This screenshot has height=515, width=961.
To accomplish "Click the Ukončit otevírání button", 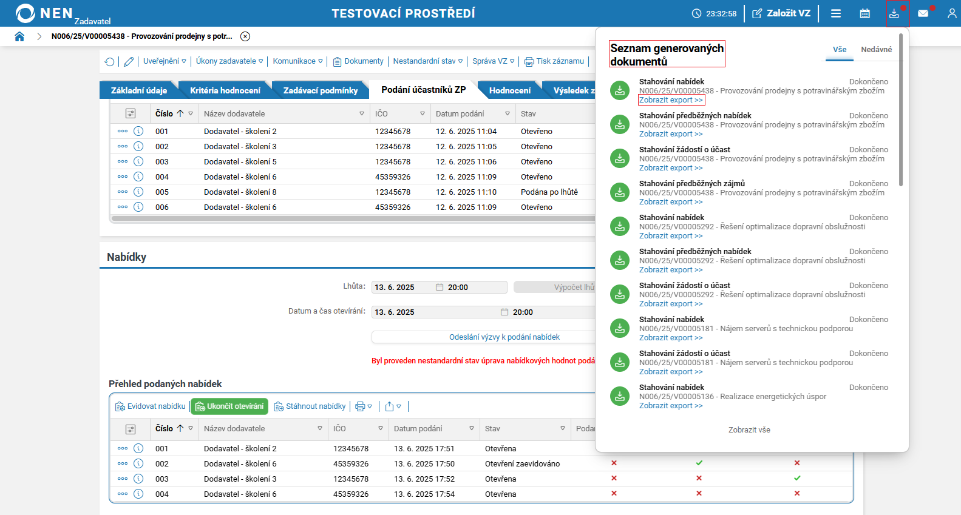I will point(229,406).
